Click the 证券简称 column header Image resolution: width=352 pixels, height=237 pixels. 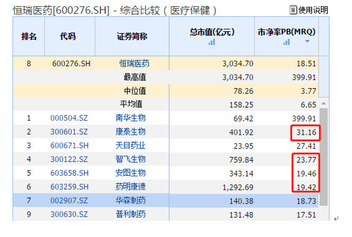132,36
